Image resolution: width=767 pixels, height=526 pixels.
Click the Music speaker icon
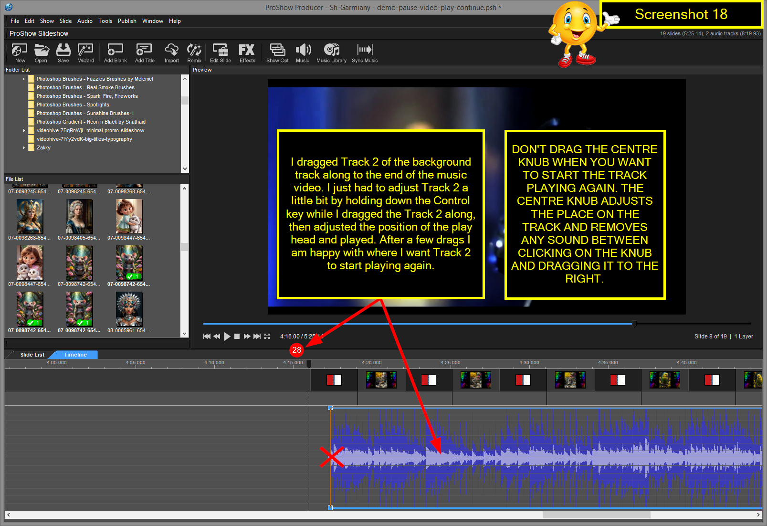pos(303,53)
